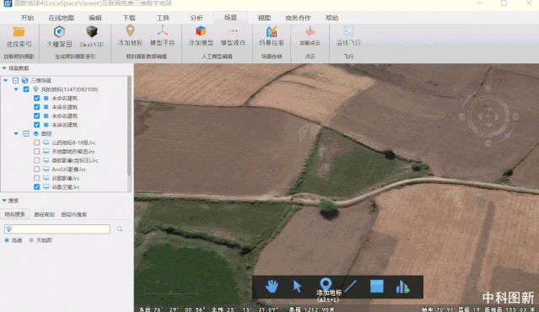Click the monitor icon beside ArcGIS影像.lrc
The width and height of the screenshot is (539, 312).
coord(46,169)
